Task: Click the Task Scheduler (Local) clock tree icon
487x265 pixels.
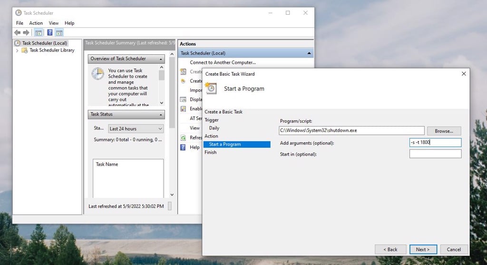Action: [x=18, y=43]
